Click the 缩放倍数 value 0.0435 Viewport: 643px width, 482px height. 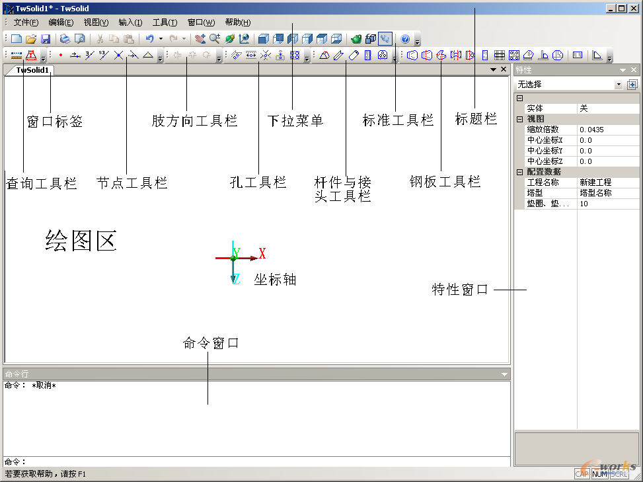tap(608, 130)
